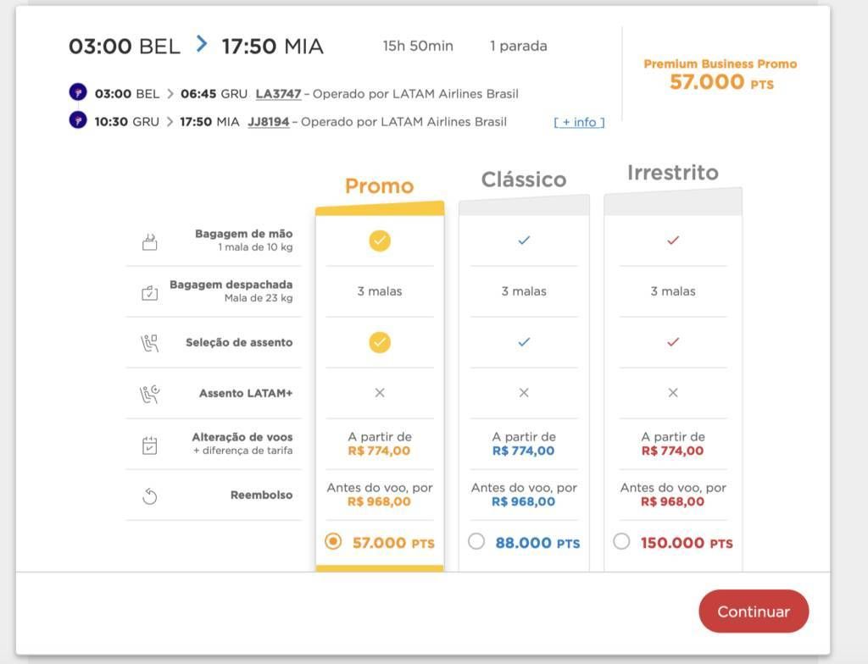Switch to the Irrestrito fare column header

click(x=672, y=173)
